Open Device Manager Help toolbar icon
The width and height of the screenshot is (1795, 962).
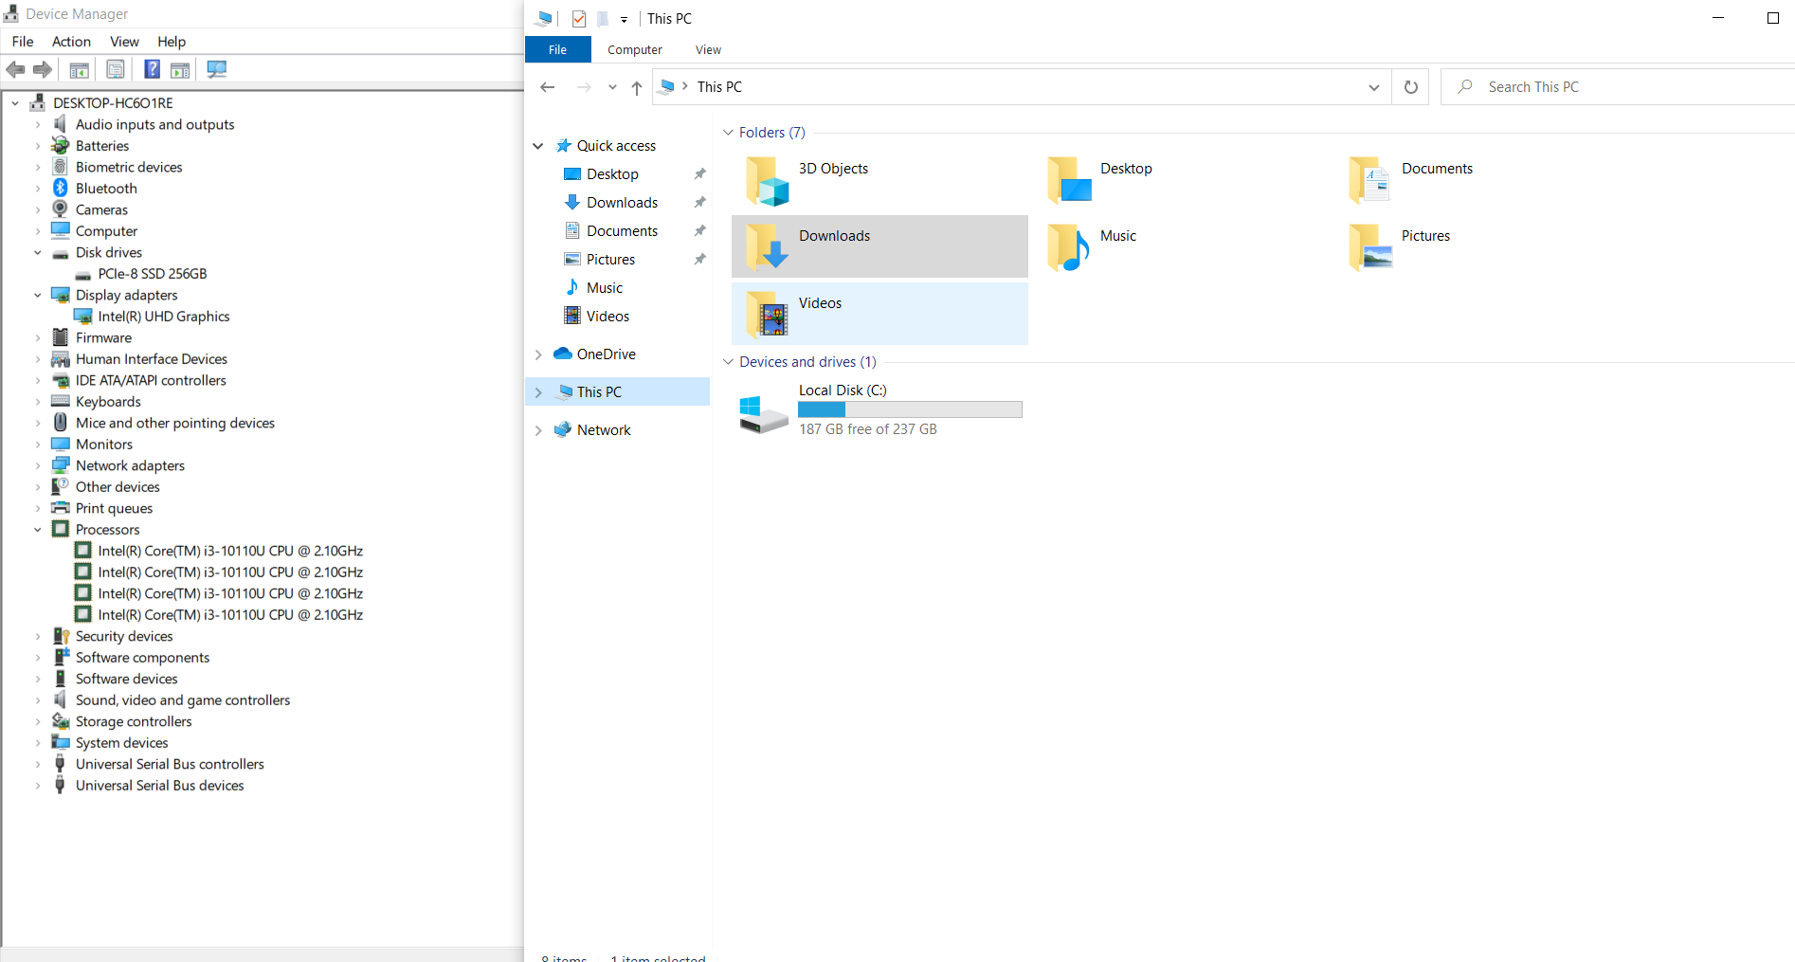[x=152, y=69]
